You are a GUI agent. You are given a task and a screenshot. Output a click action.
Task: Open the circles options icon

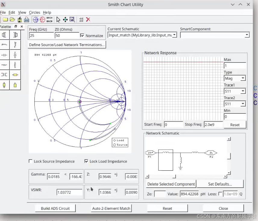(49, 20)
